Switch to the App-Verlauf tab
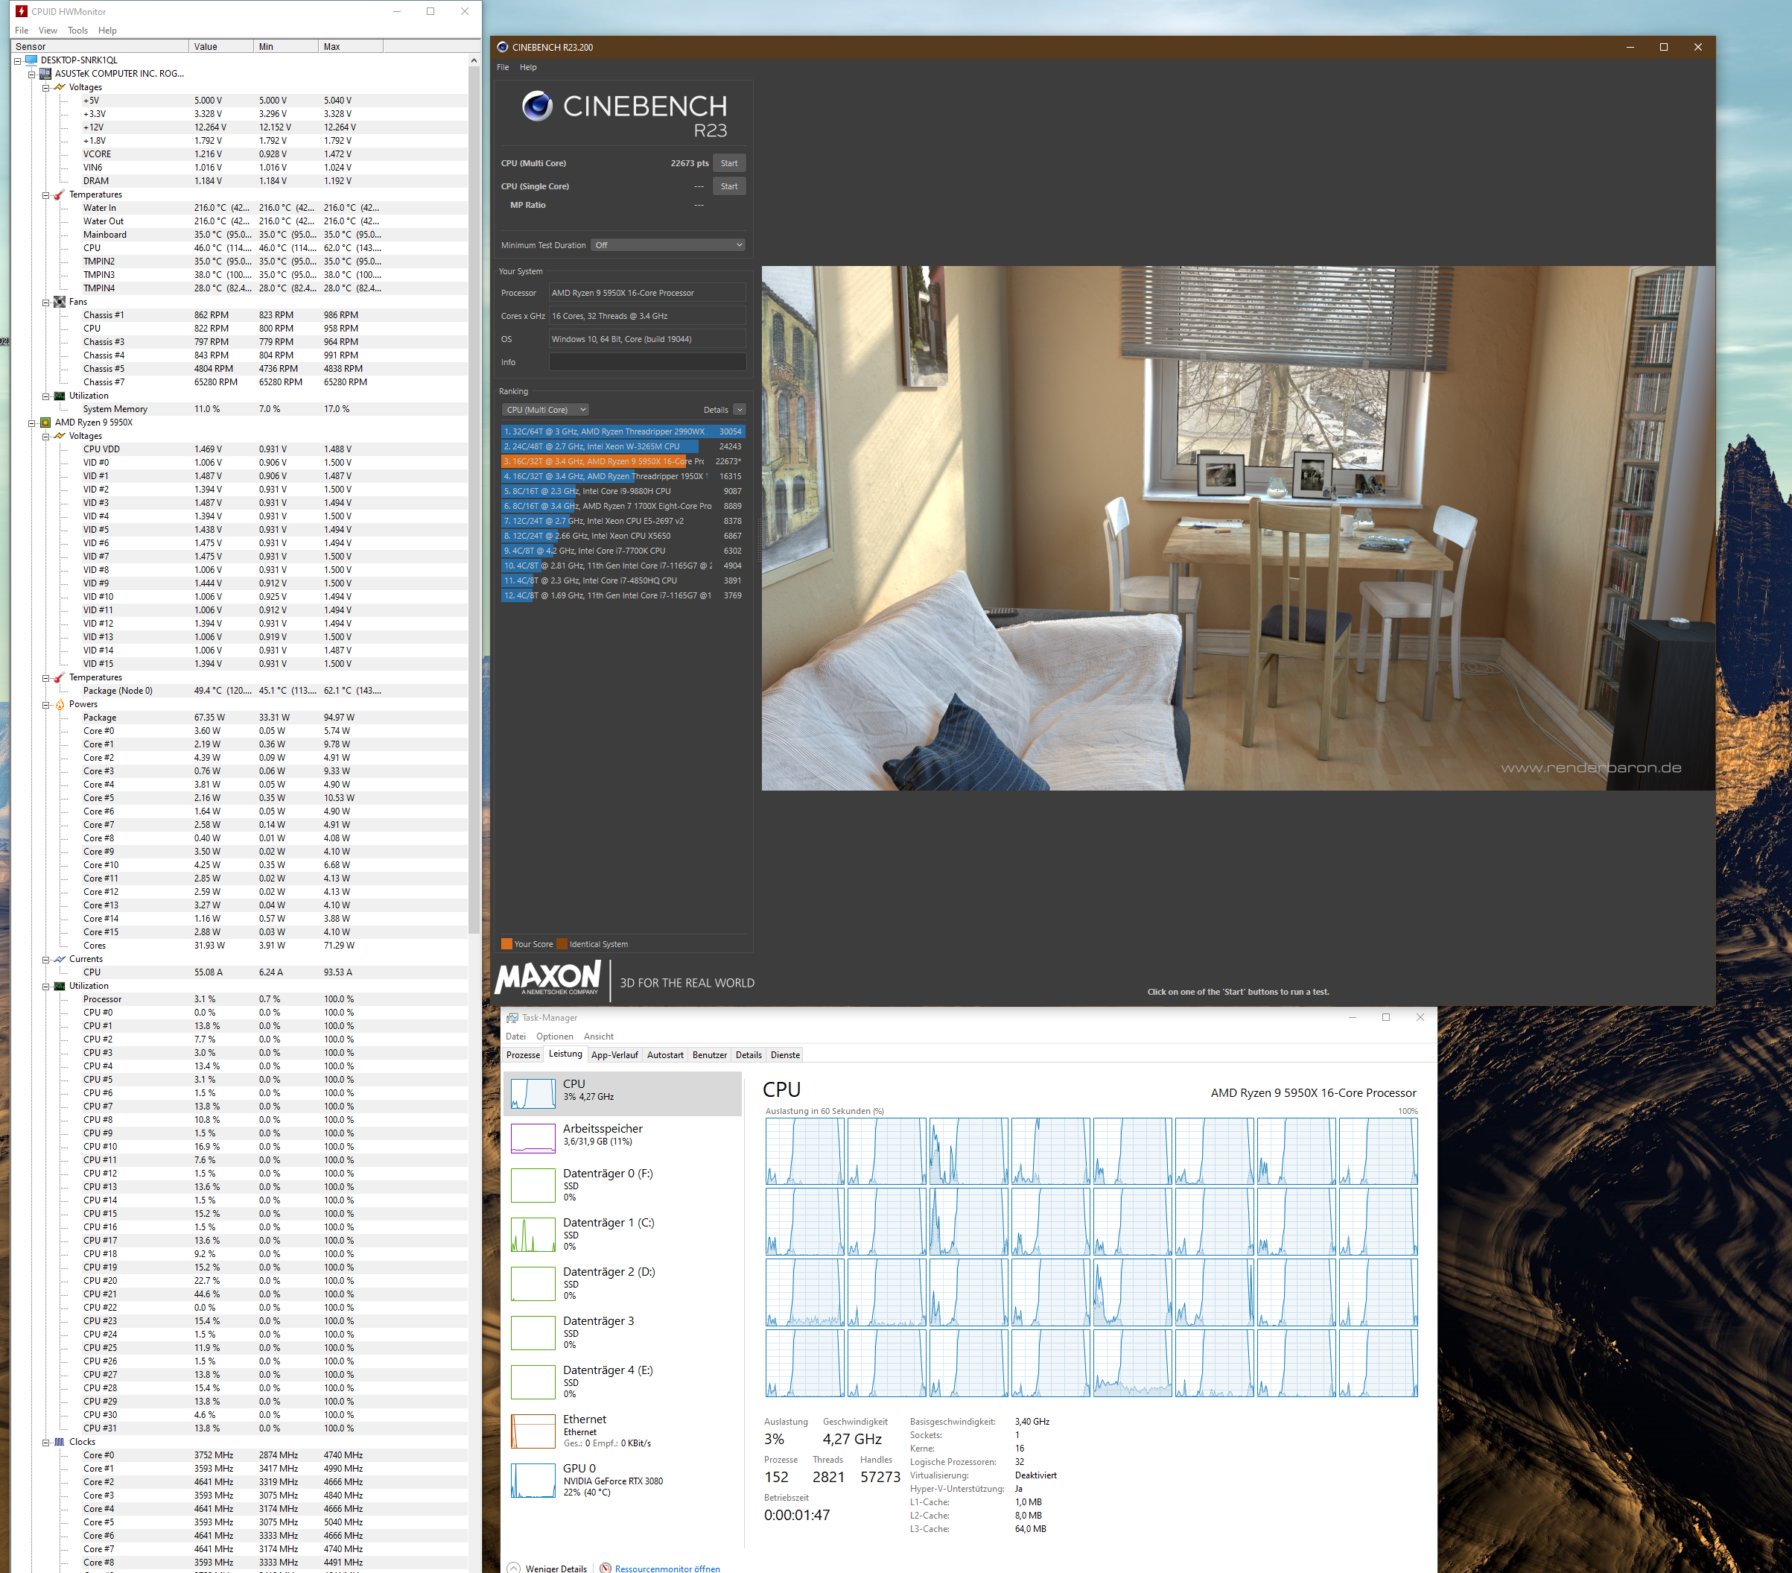Screen dimensions: 1792x1573 [x=614, y=1055]
